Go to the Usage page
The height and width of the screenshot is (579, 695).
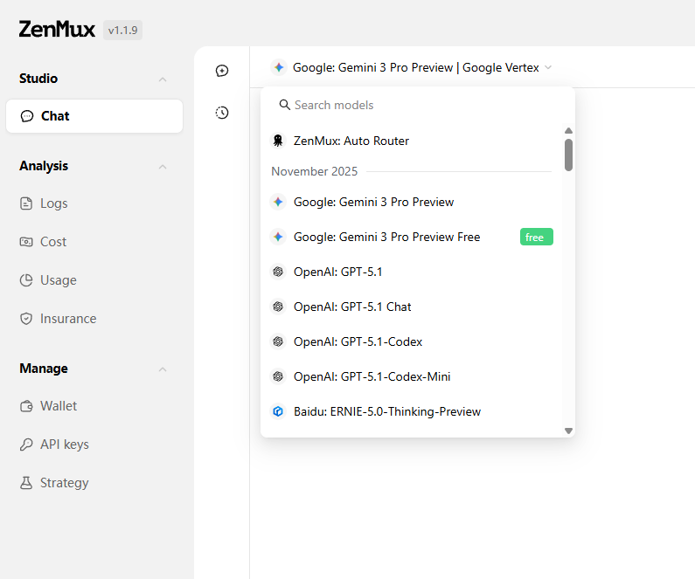[x=58, y=280]
